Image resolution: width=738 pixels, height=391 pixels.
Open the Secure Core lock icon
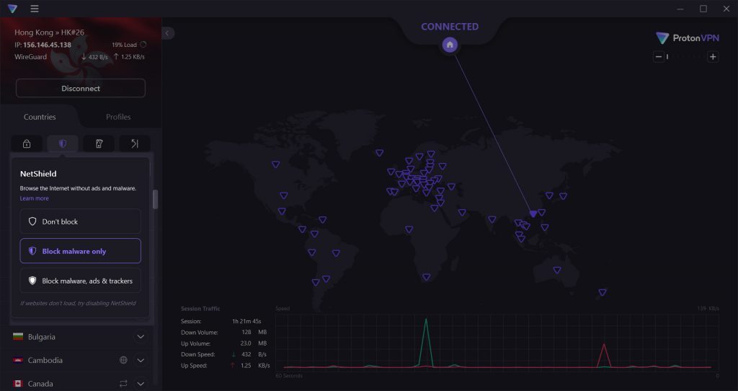[27, 144]
